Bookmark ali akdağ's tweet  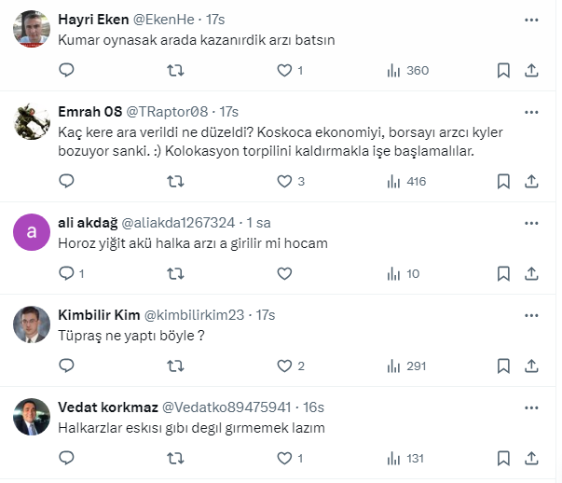(x=503, y=273)
